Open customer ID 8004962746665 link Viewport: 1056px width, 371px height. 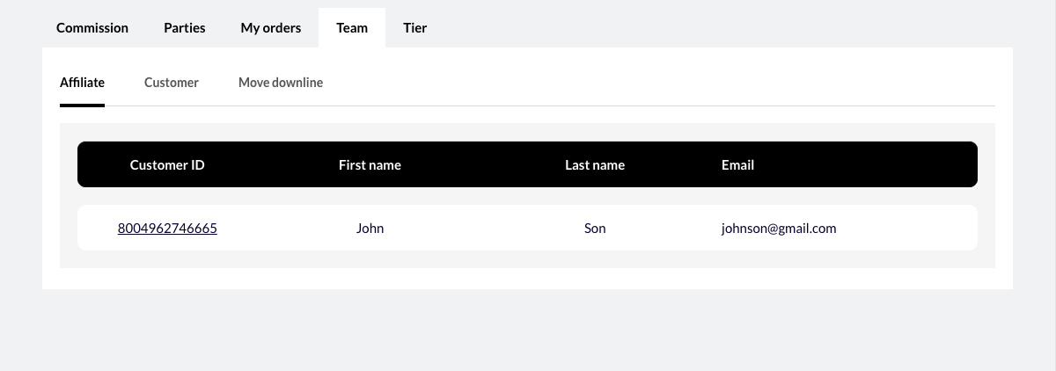pyautogui.click(x=167, y=229)
